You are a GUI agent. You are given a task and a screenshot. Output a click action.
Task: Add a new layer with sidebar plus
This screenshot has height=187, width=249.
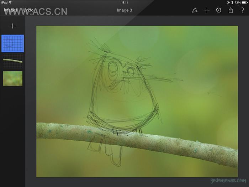[x=13, y=26]
